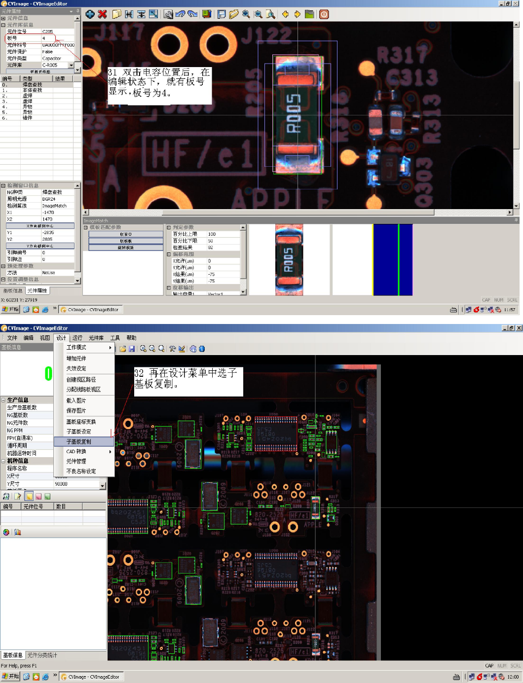Click the X方向移到中心 button
Viewport: 523px width, 683px height.
pyautogui.click(x=40, y=226)
